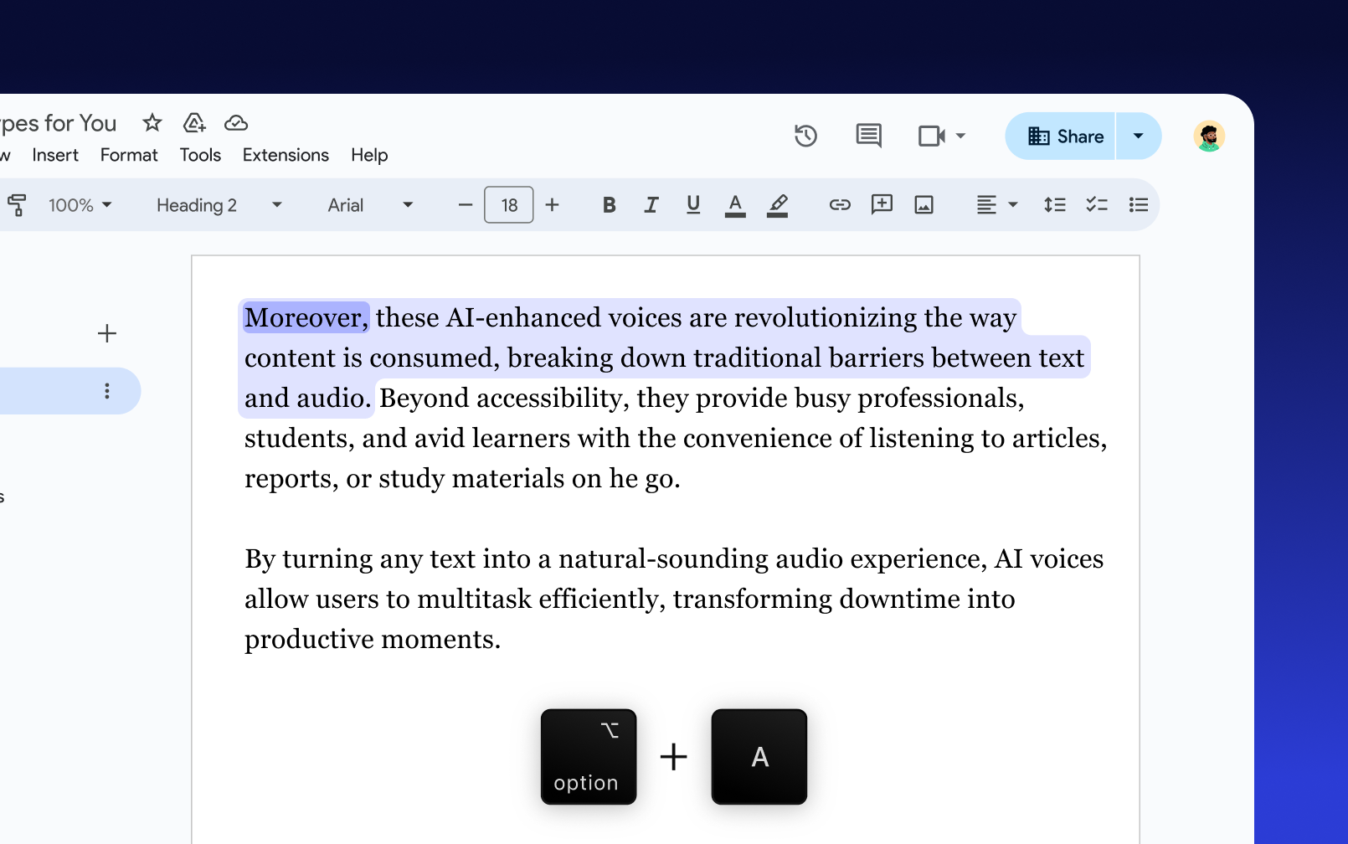Insert an image
This screenshot has width=1348, height=844.
click(924, 204)
